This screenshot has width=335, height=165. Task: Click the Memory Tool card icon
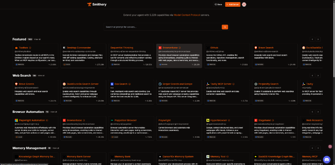(x=208, y=157)
